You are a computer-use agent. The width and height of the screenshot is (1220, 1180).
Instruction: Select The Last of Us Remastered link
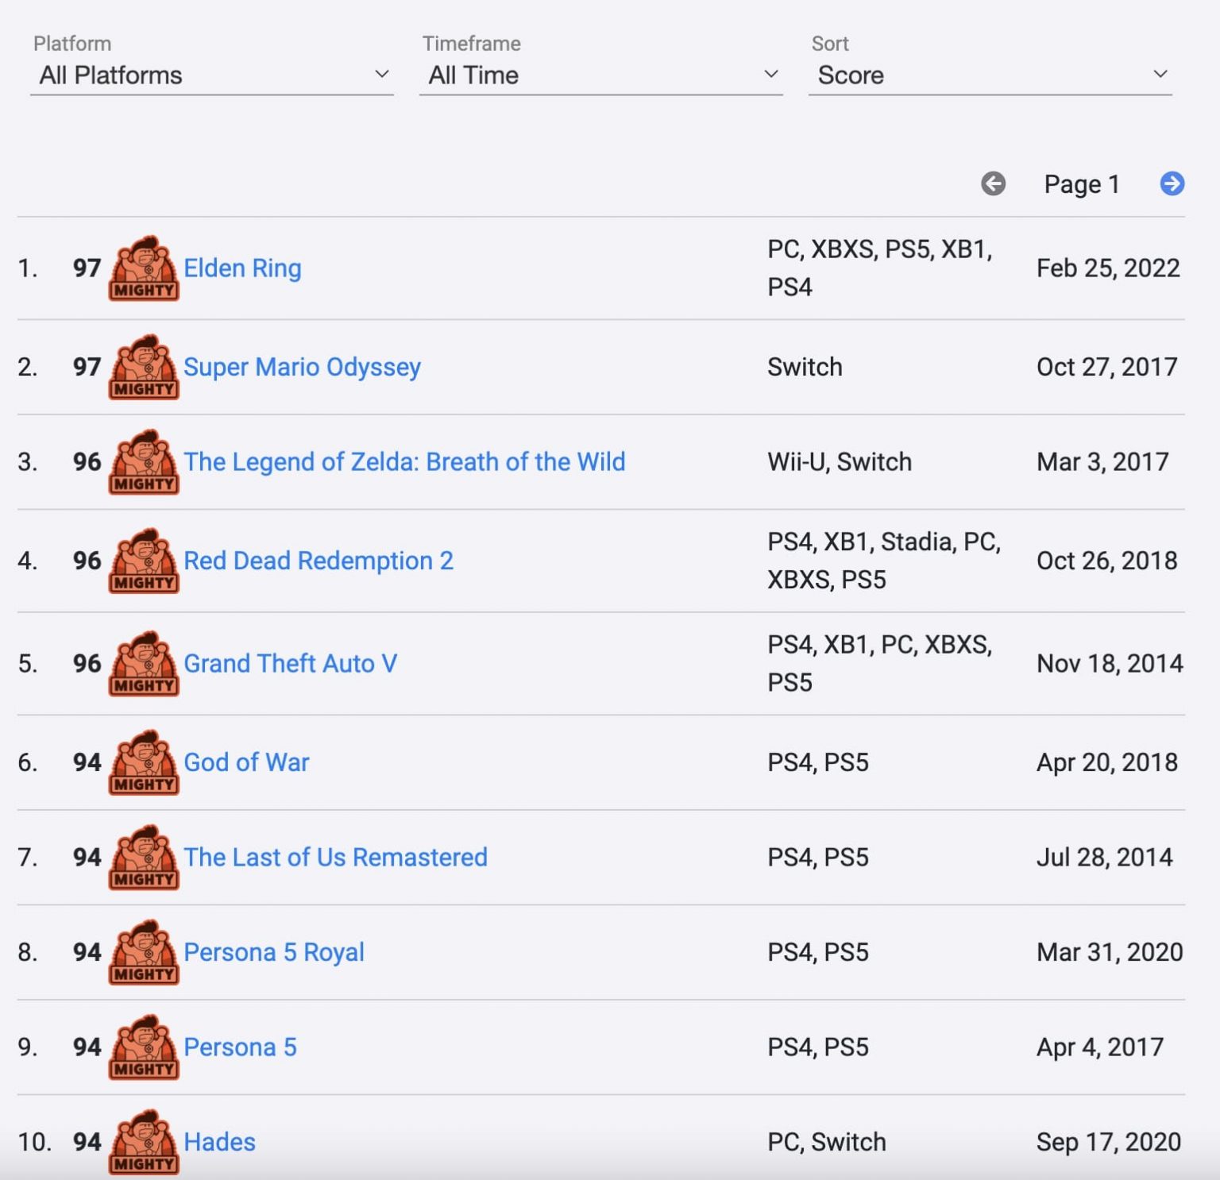pos(335,857)
